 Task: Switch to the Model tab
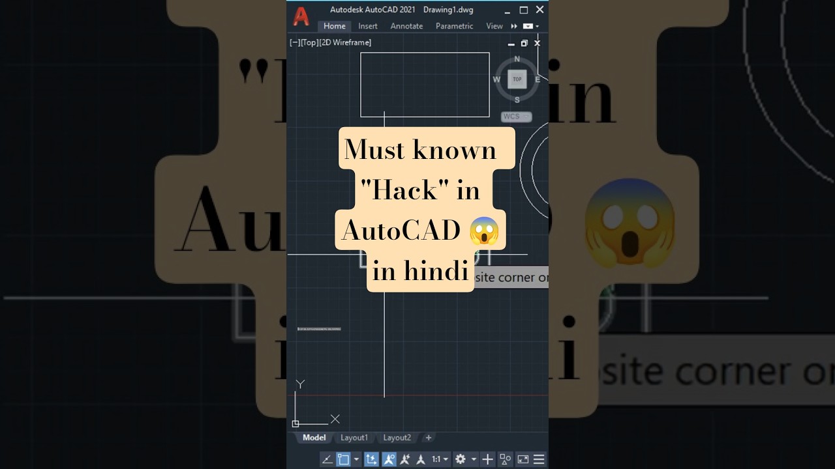pyautogui.click(x=314, y=438)
